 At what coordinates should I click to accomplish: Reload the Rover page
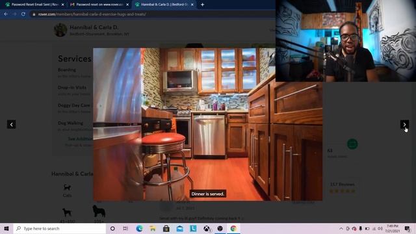[23, 14]
